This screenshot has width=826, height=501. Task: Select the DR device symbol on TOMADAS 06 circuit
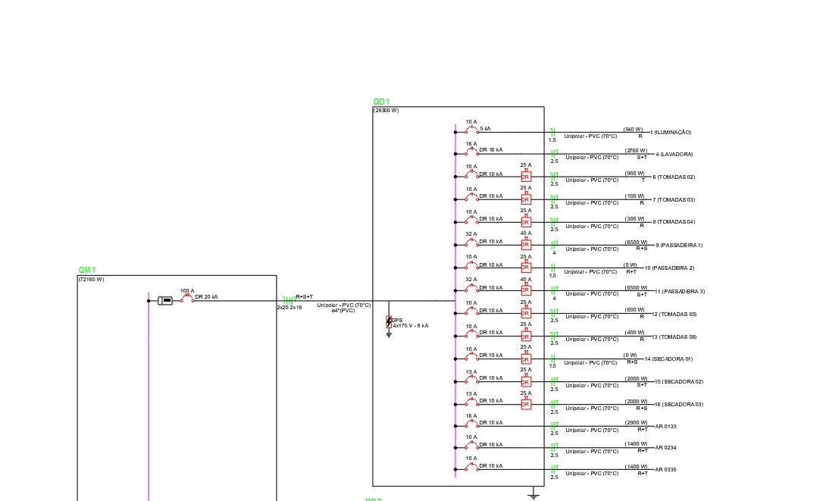(x=525, y=335)
